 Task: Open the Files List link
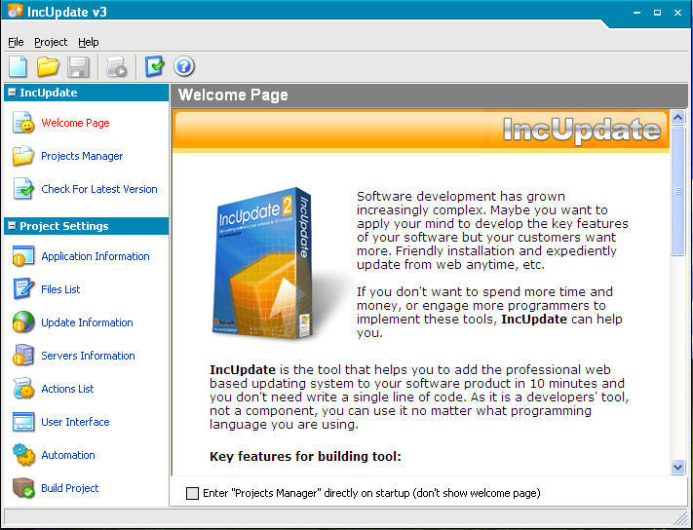[60, 289]
